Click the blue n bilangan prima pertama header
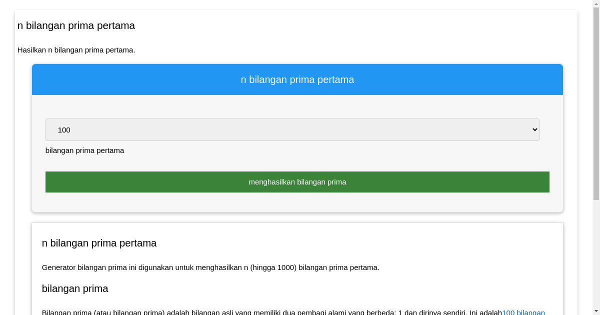600x315 pixels. click(x=297, y=79)
